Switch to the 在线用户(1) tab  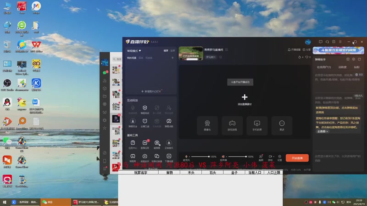point(324,67)
